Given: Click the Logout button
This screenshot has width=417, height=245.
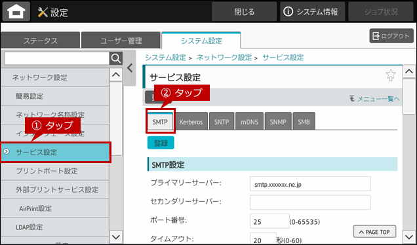Looking at the screenshot, I should coord(391,36).
